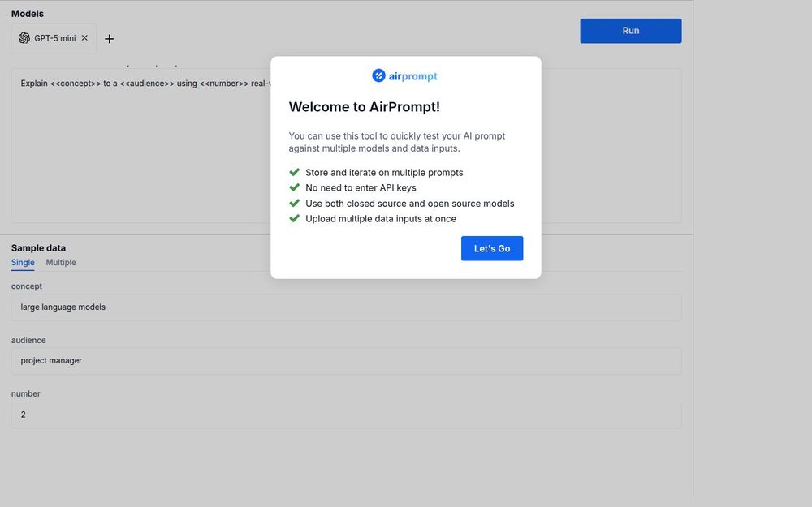Image resolution: width=812 pixels, height=507 pixels.
Task: Click the audience field label
Action: (x=28, y=340)
